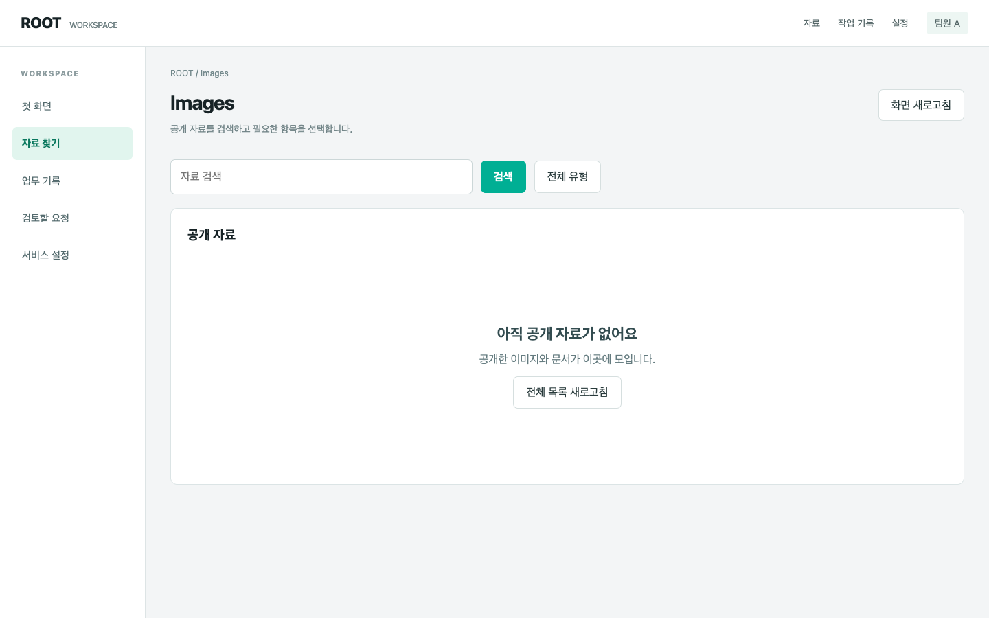Screen dimensions: 989x618
Task: Click the ROOT breadcrumb link
Action: click(181, 73)
